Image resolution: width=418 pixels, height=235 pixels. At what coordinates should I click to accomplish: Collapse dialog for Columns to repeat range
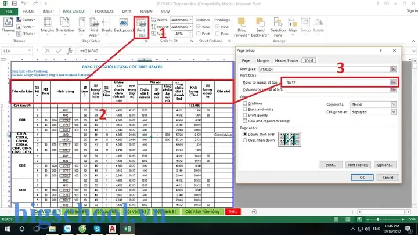pyautogui.click(x=393, y=89)
